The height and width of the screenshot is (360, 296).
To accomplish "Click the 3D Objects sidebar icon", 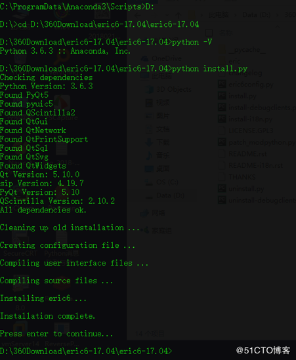I will [149, 89].
